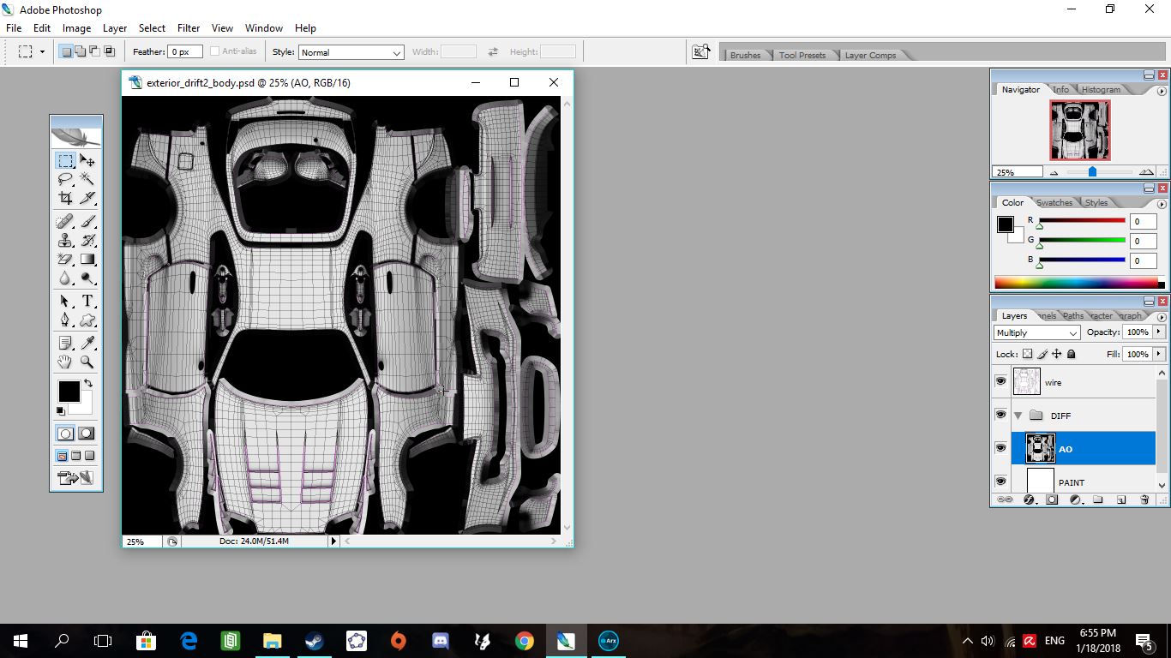Click the Brushes palette button
Image resolution: width=1171 pixels, height=658 pixels.
pyautogui.click(x=744, y=55)
